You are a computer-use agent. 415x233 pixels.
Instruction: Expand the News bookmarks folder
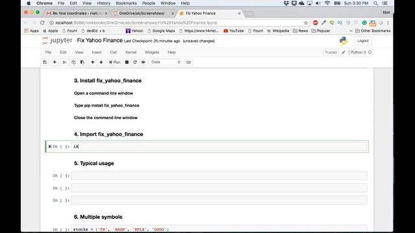300,30
